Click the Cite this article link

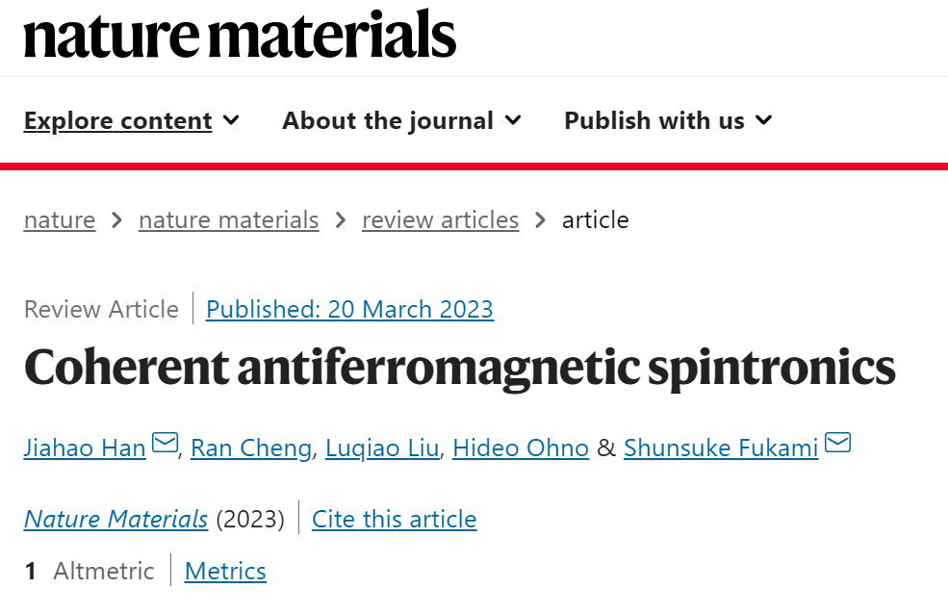pos(395,519)
